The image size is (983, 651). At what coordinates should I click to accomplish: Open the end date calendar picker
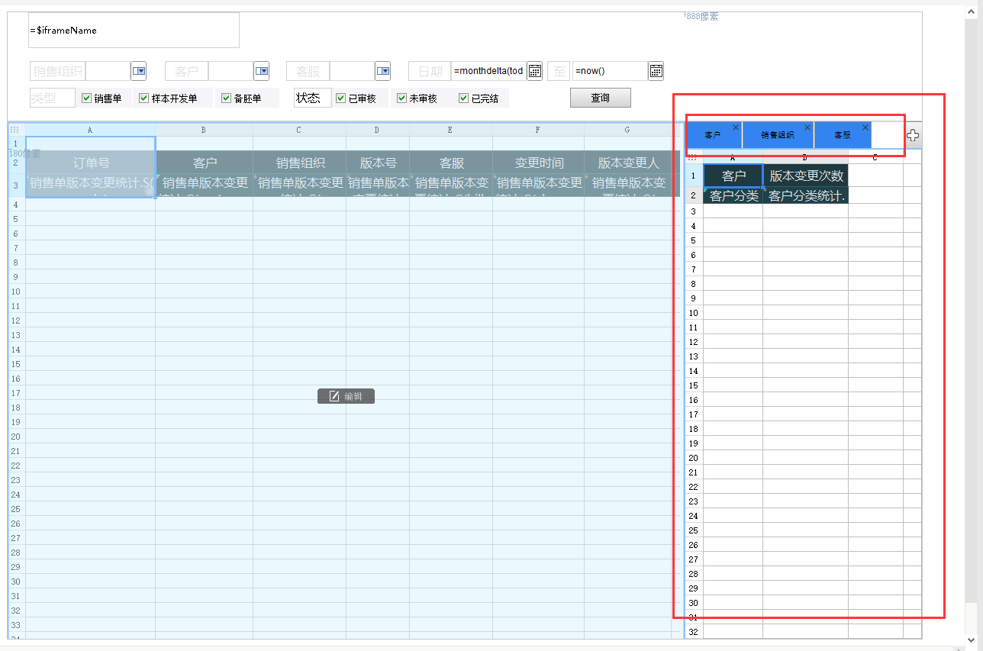(x=656, y=71)
